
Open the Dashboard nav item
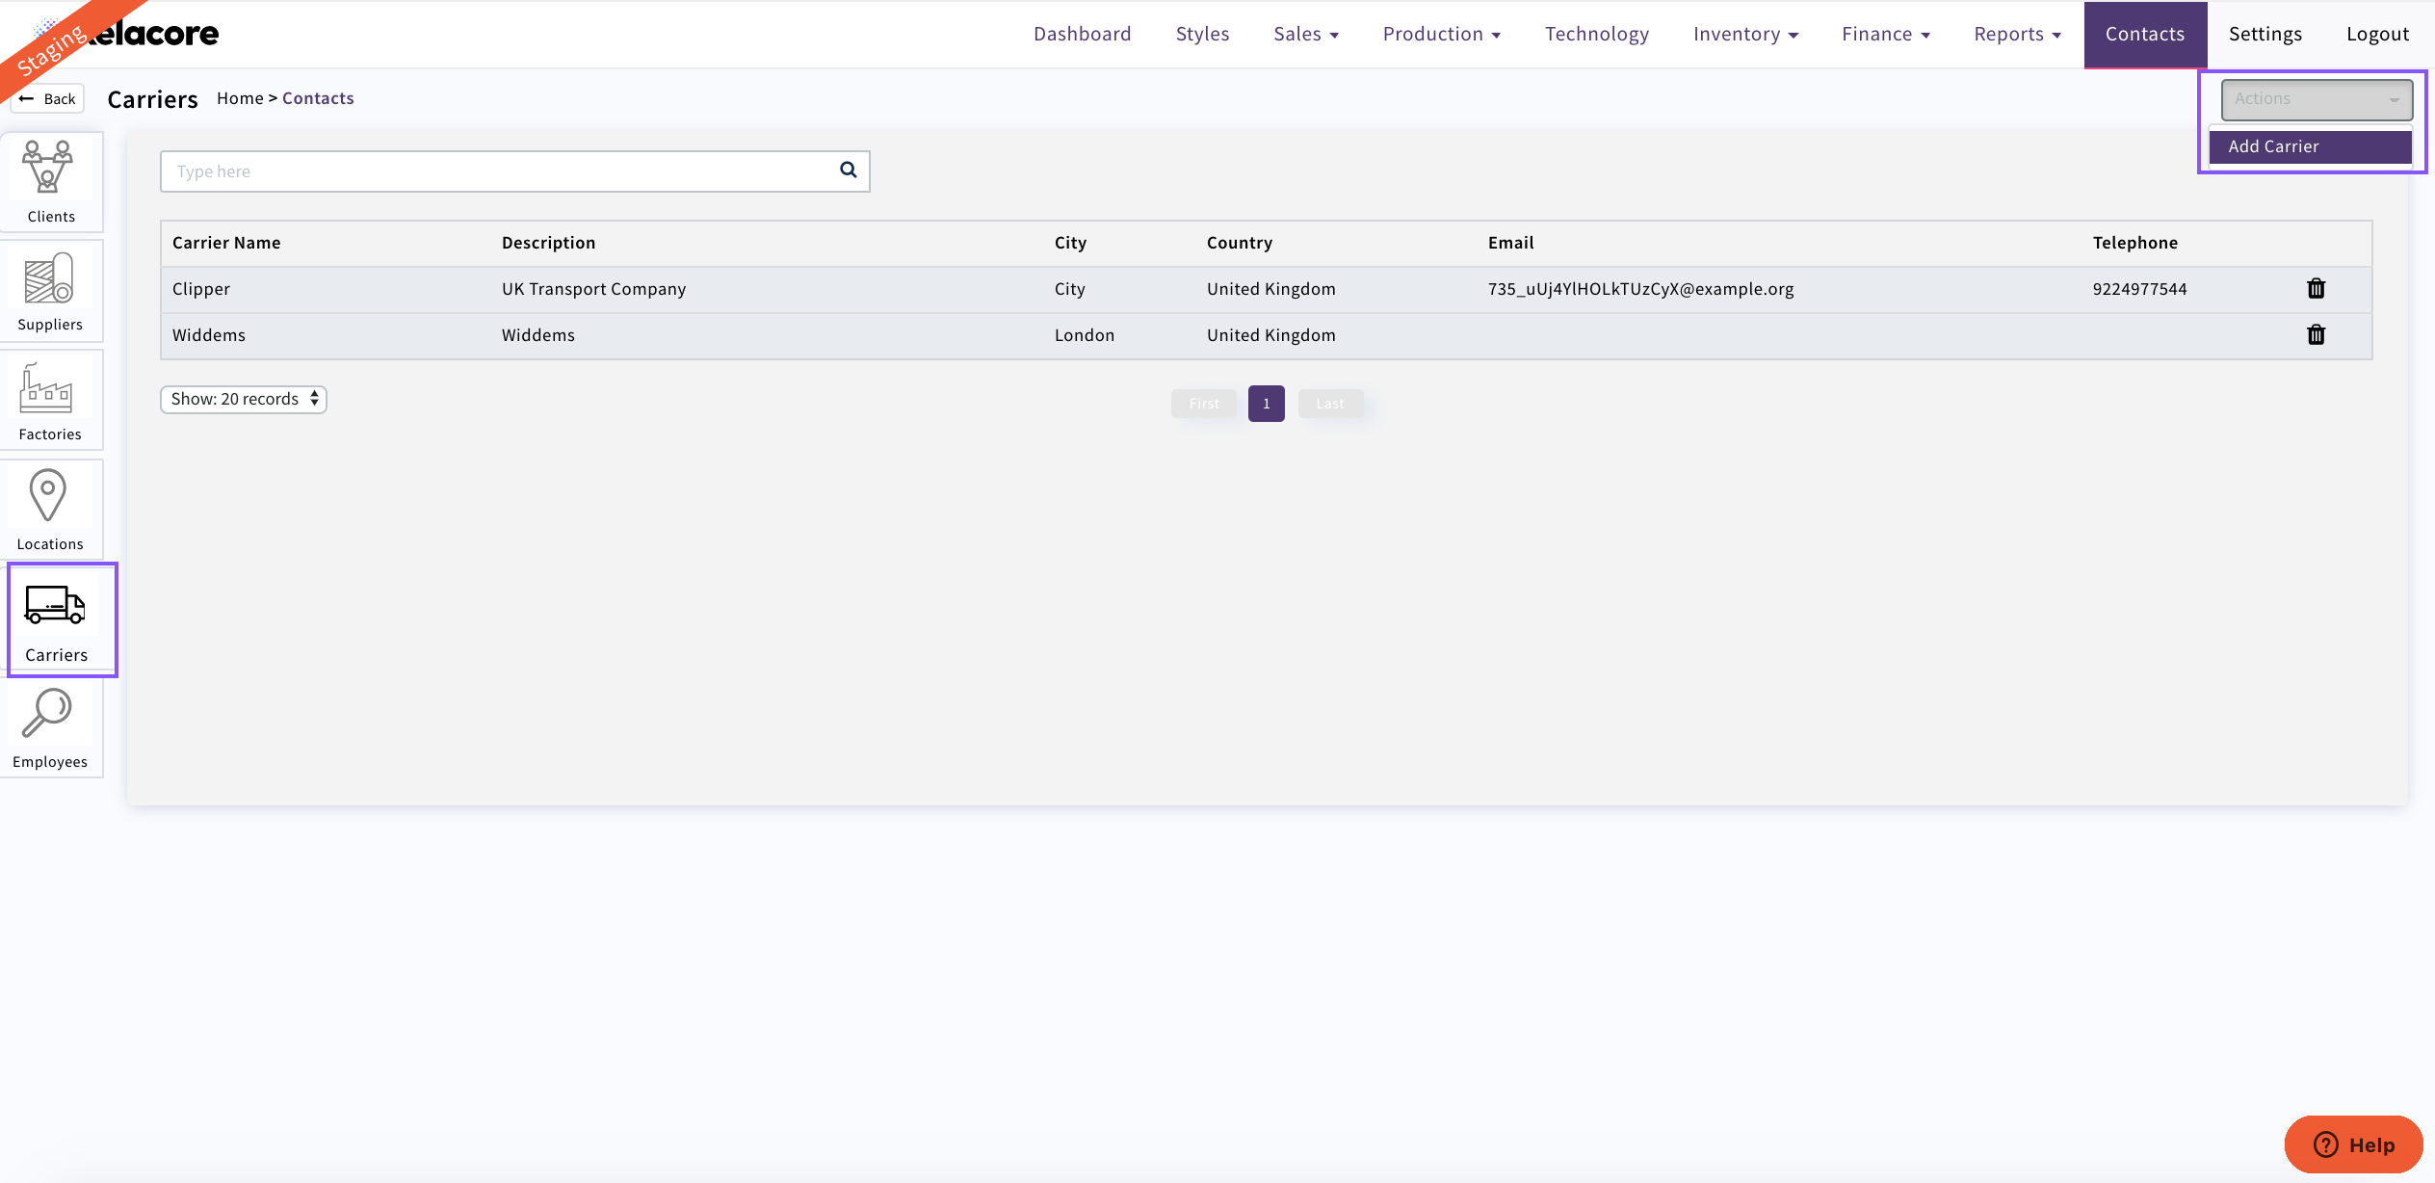[x=1082, y=35]
